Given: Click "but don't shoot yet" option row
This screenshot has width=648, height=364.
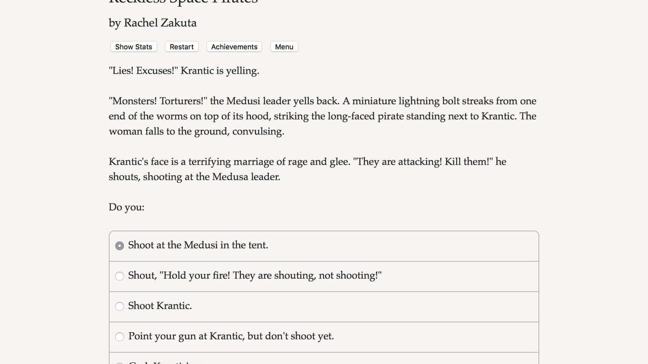Looking at the screenshot, I should tap(324, 337).
